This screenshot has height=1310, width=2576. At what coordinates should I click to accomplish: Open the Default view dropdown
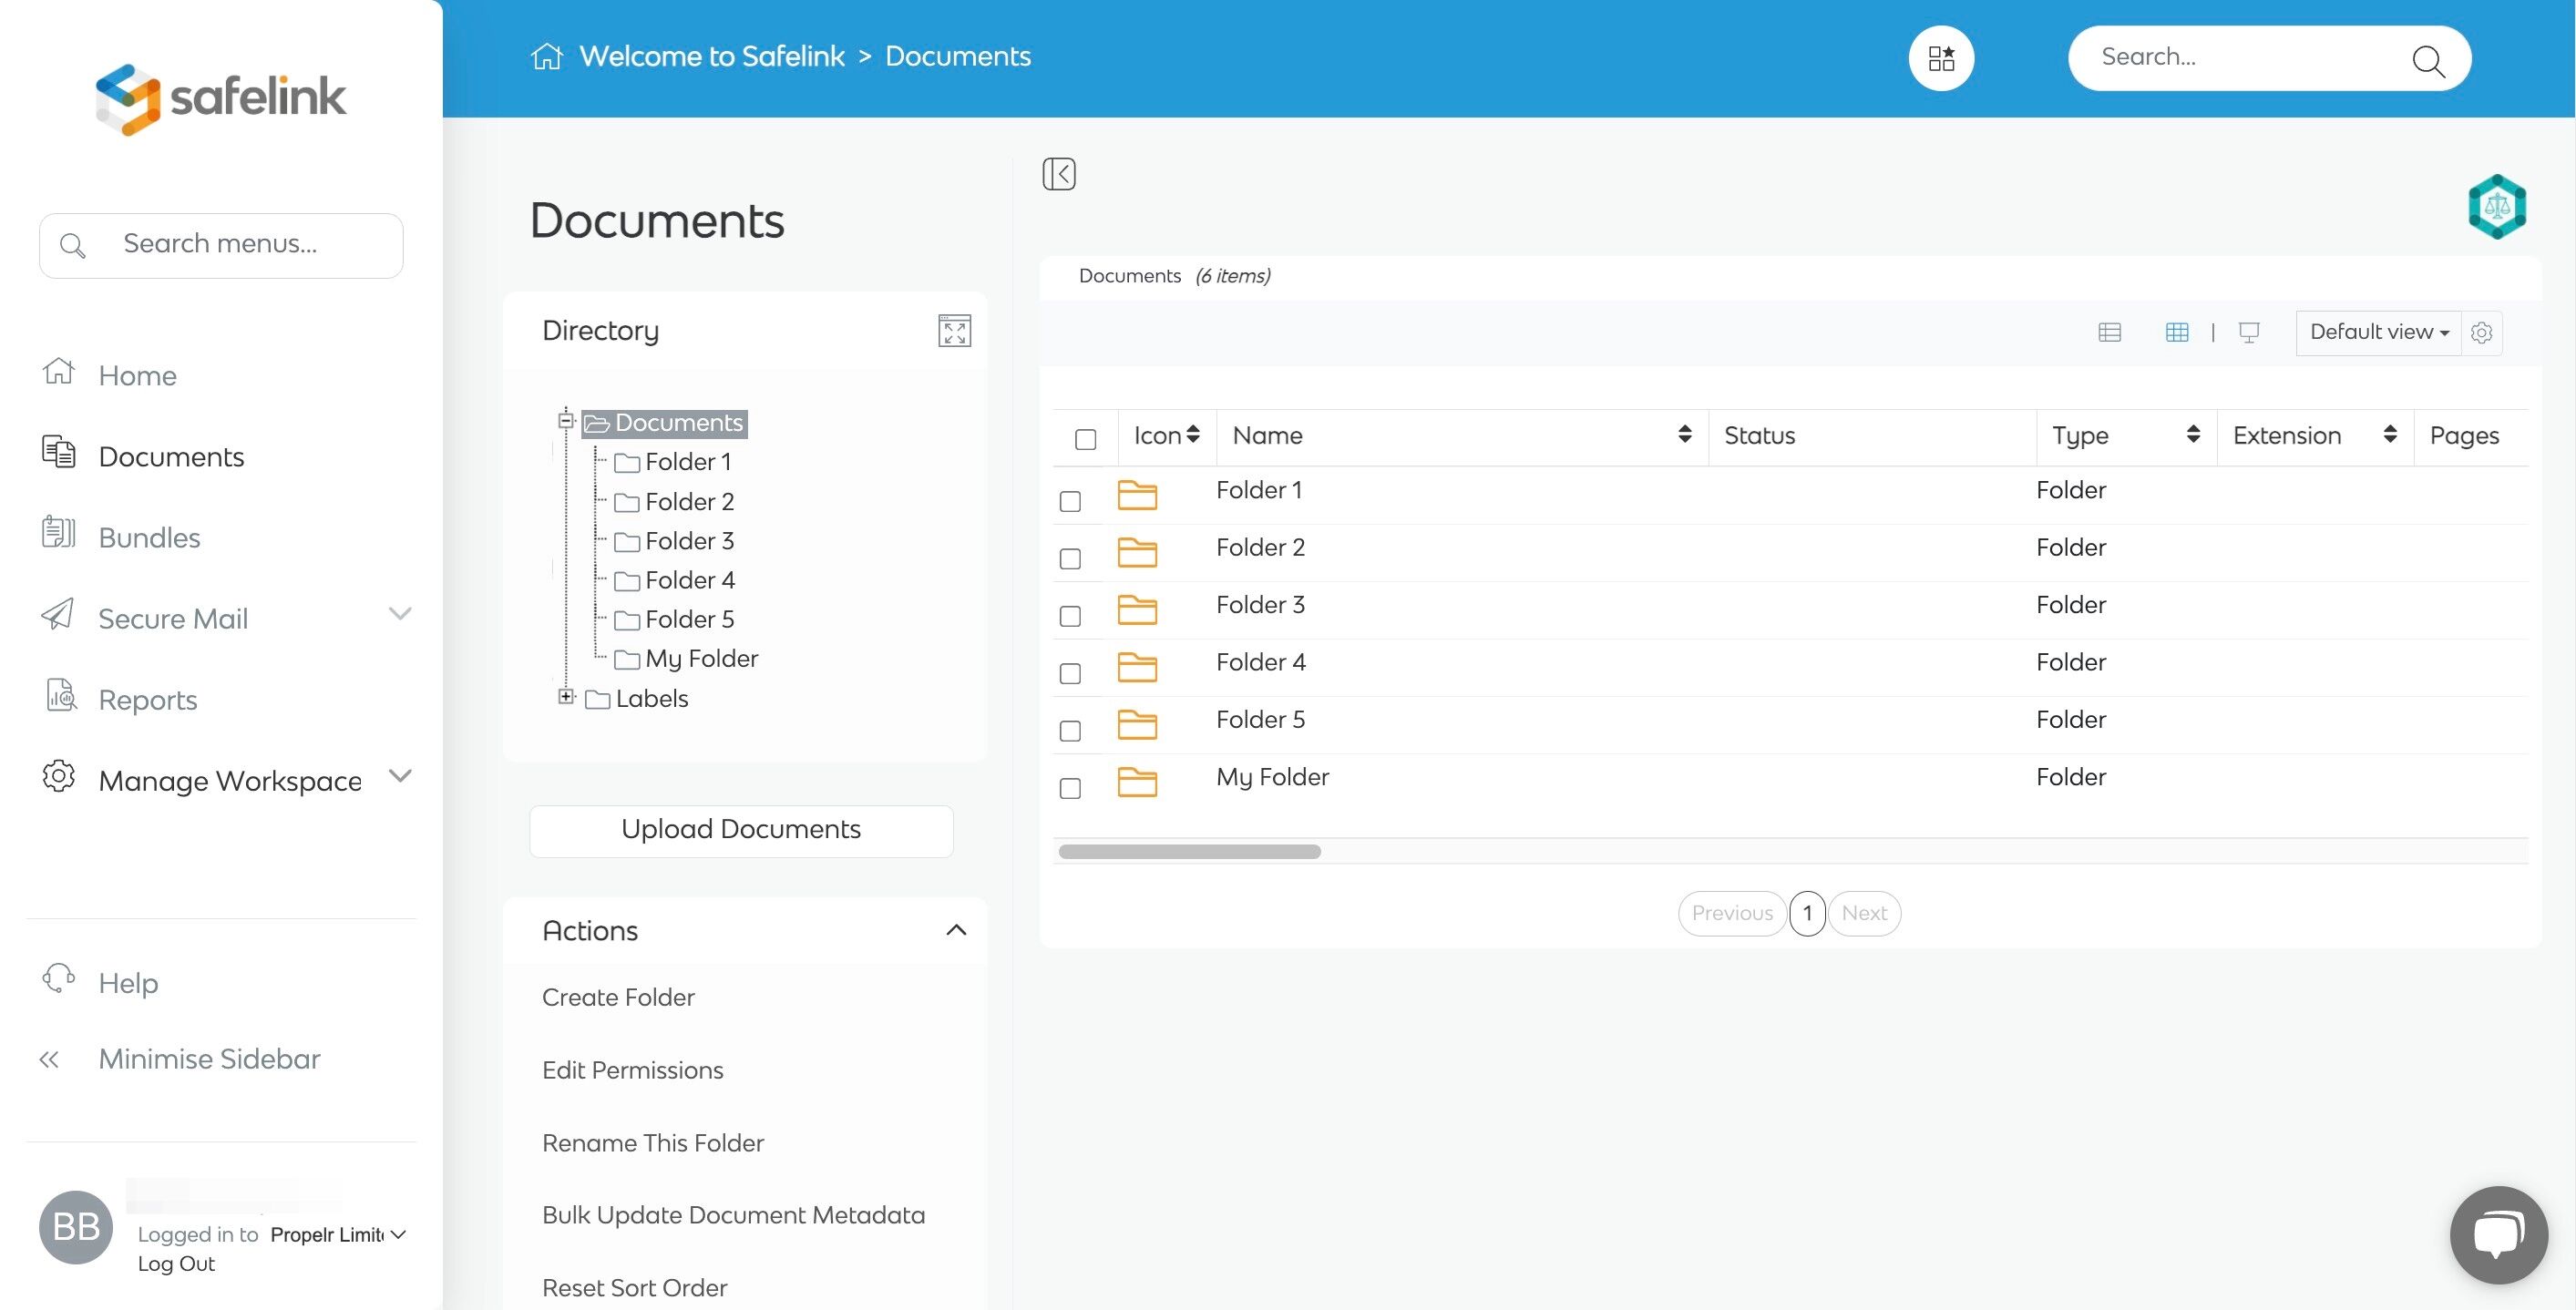2378,332
